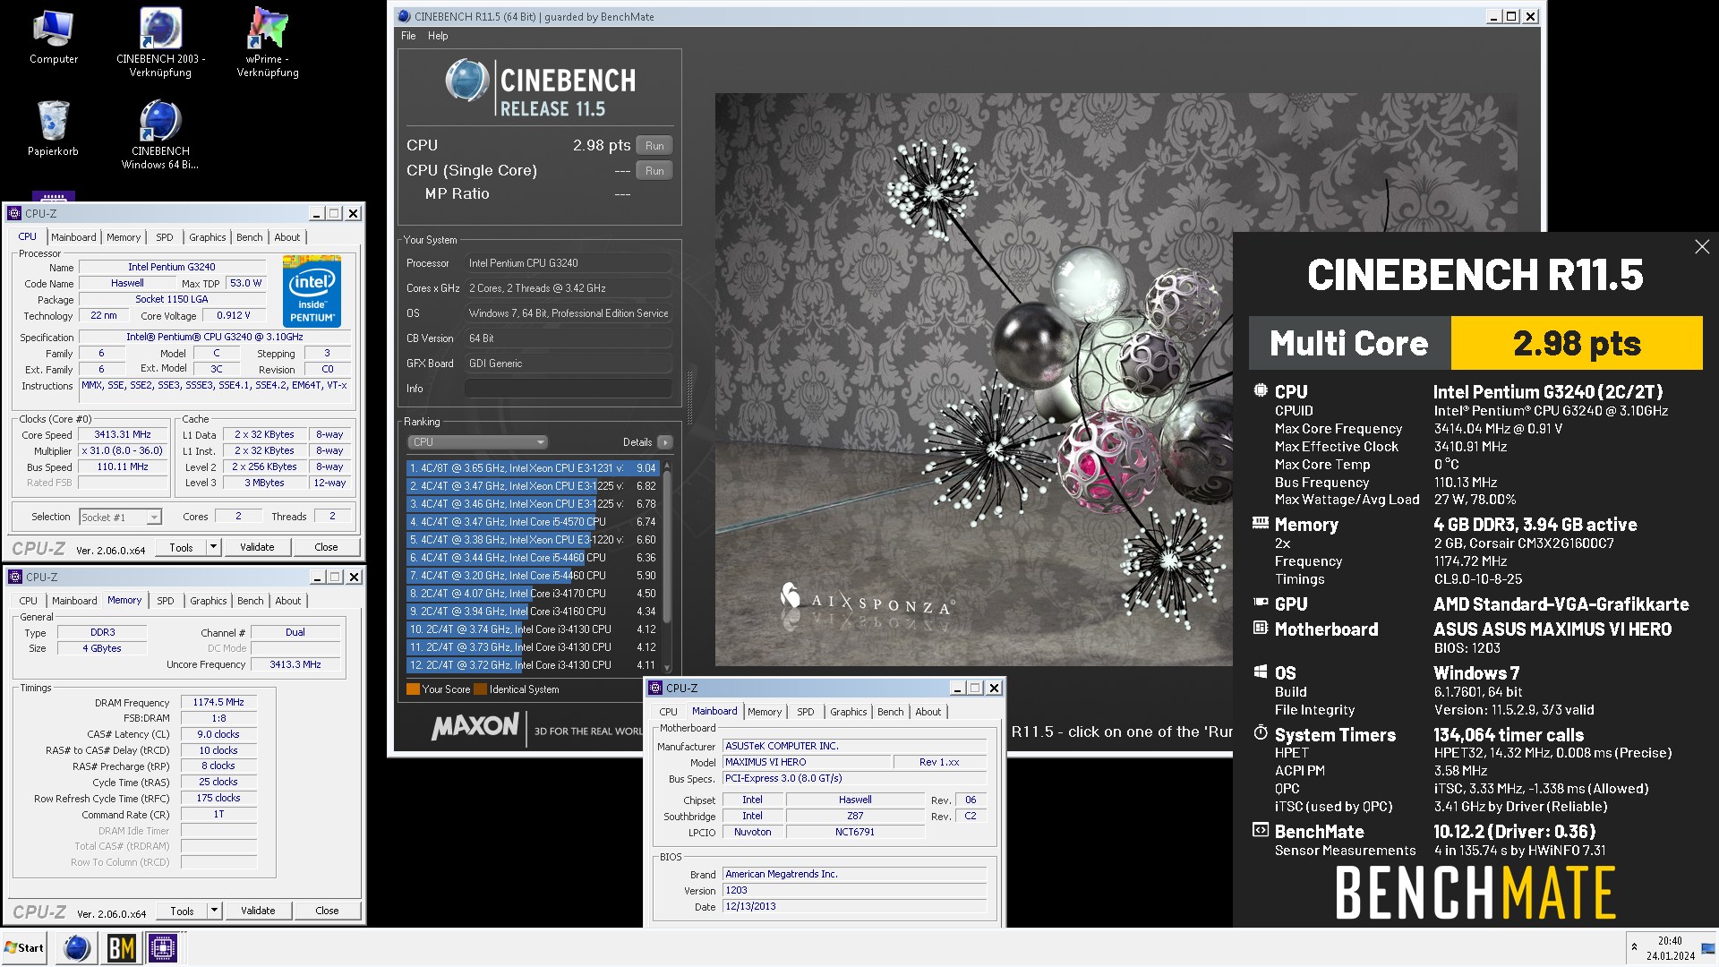
Task: Select ranking row 12 i3-4130 at 3.72 GHz
Action: pyautogui.click(x=533, y=665)
